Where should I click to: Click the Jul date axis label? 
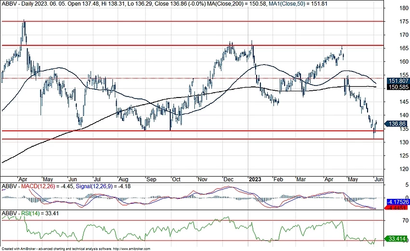coord(97,180)
